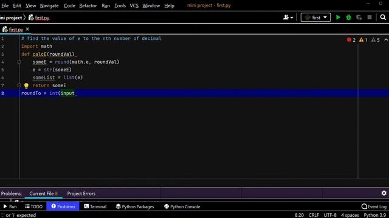Open the Tools menu
The image size is (389, 218).
point(120,5)
